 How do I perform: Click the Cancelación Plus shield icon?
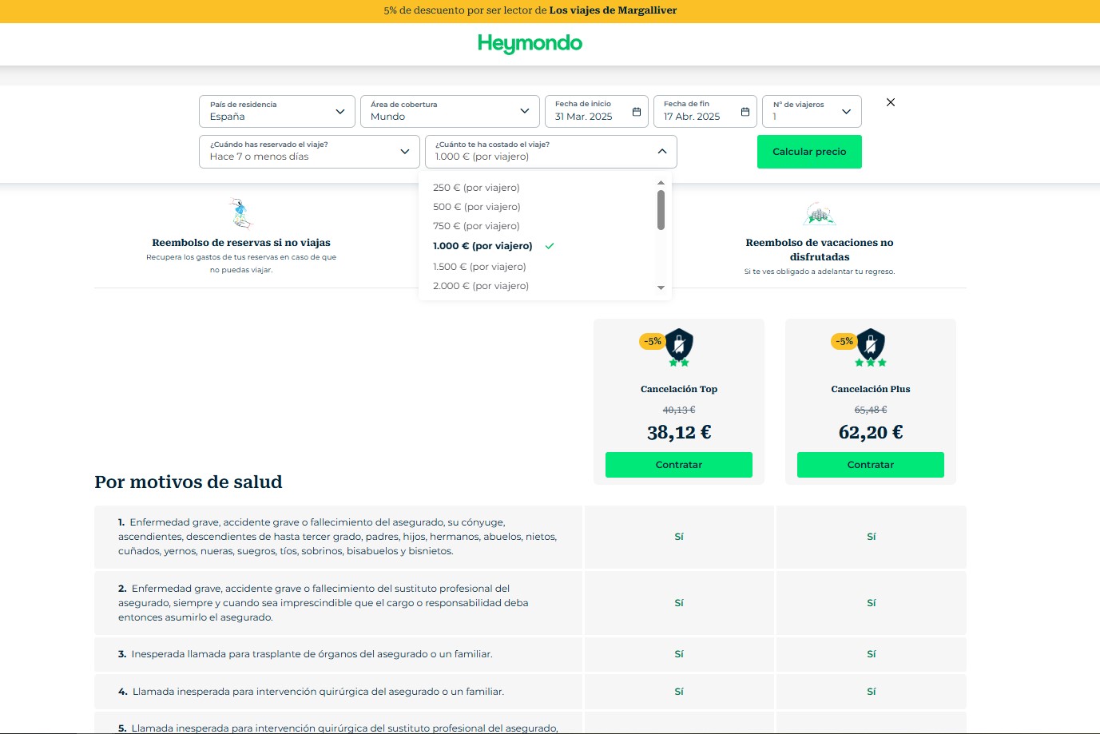871,345
